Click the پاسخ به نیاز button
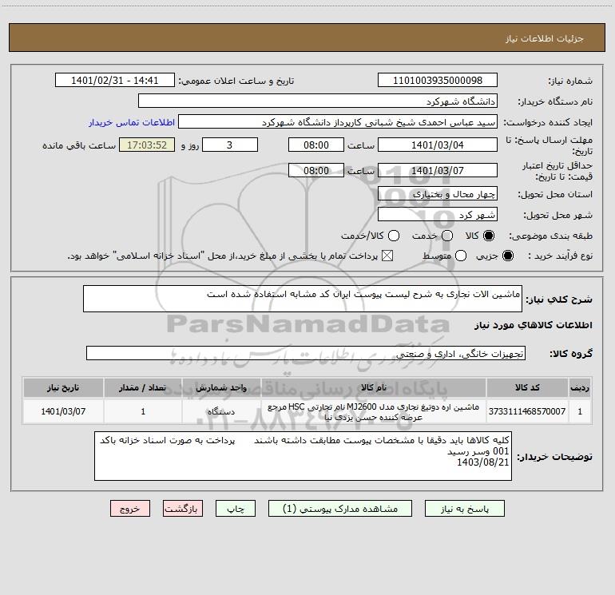Viewport: 615px width, 595px height. 465,509
